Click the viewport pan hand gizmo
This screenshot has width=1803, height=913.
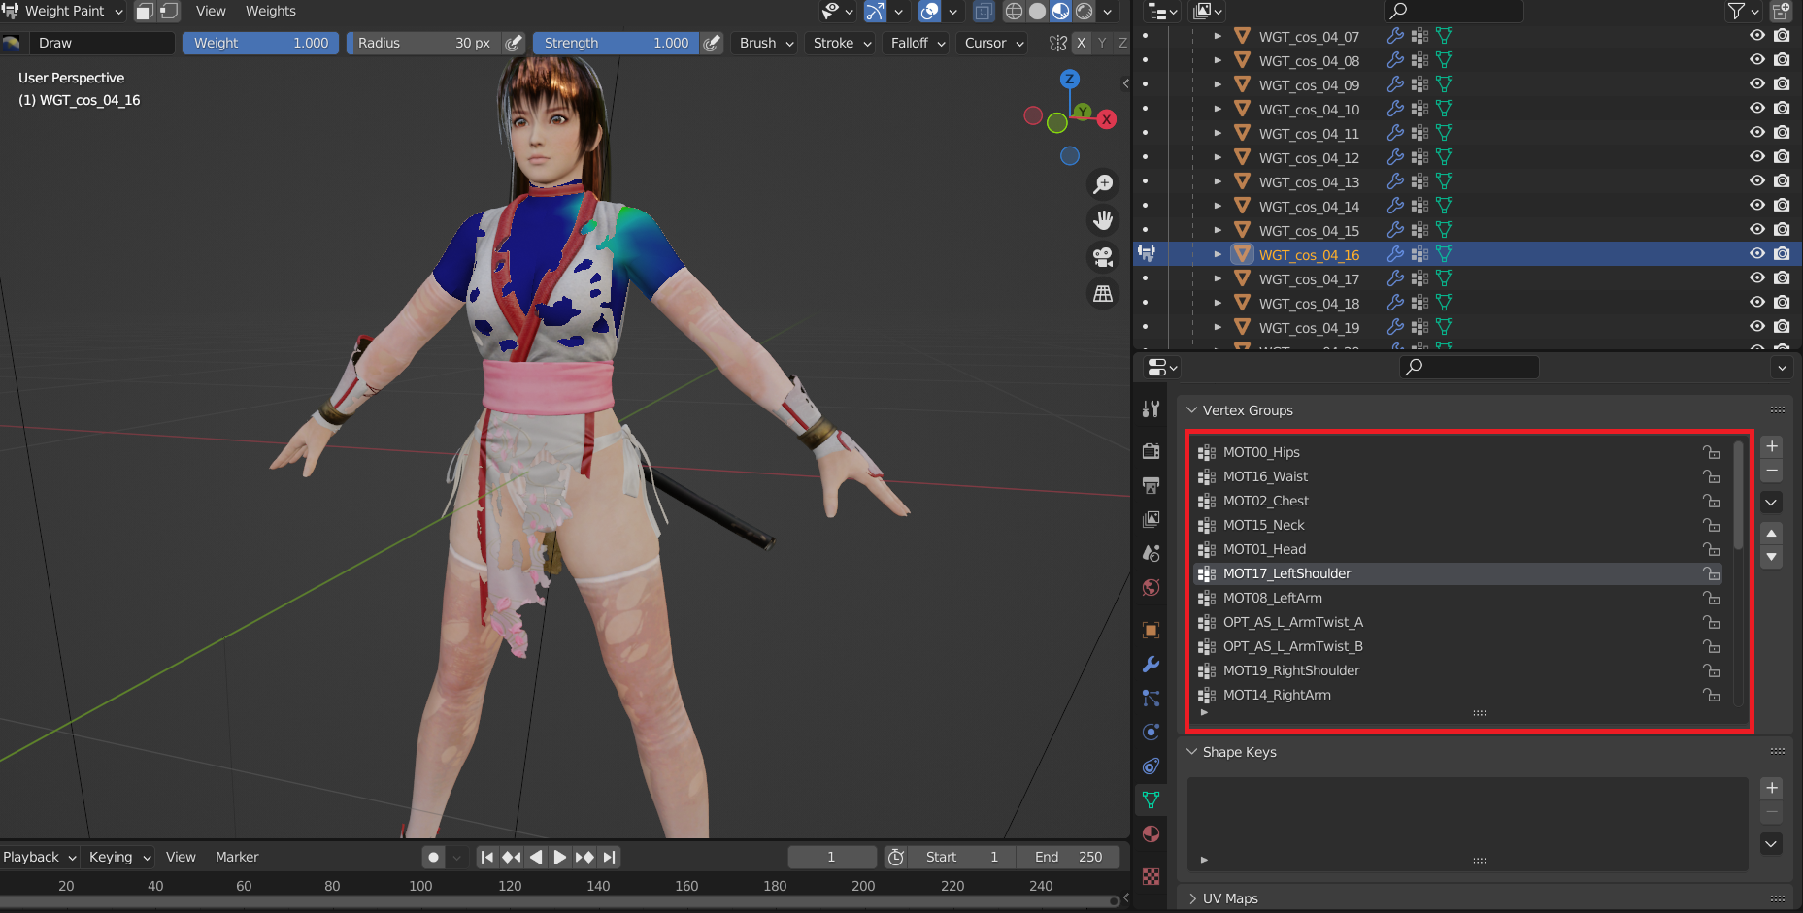pyautogui.click(x=1103, y=220)
